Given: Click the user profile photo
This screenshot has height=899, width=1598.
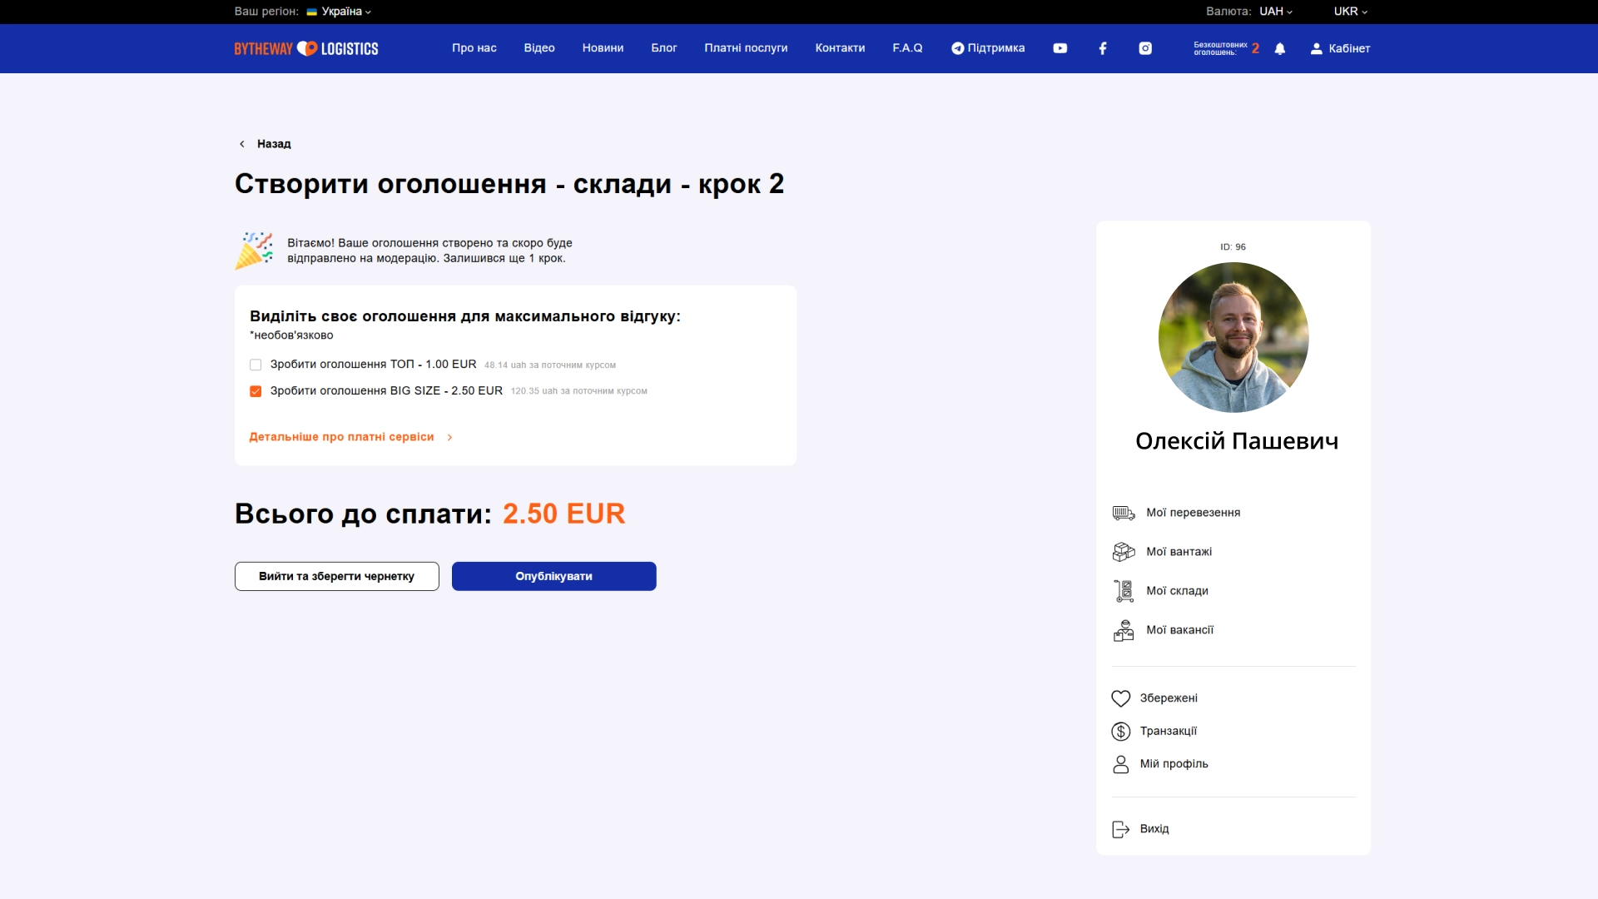Looking at the screenshot, I should click(1233, 337).
